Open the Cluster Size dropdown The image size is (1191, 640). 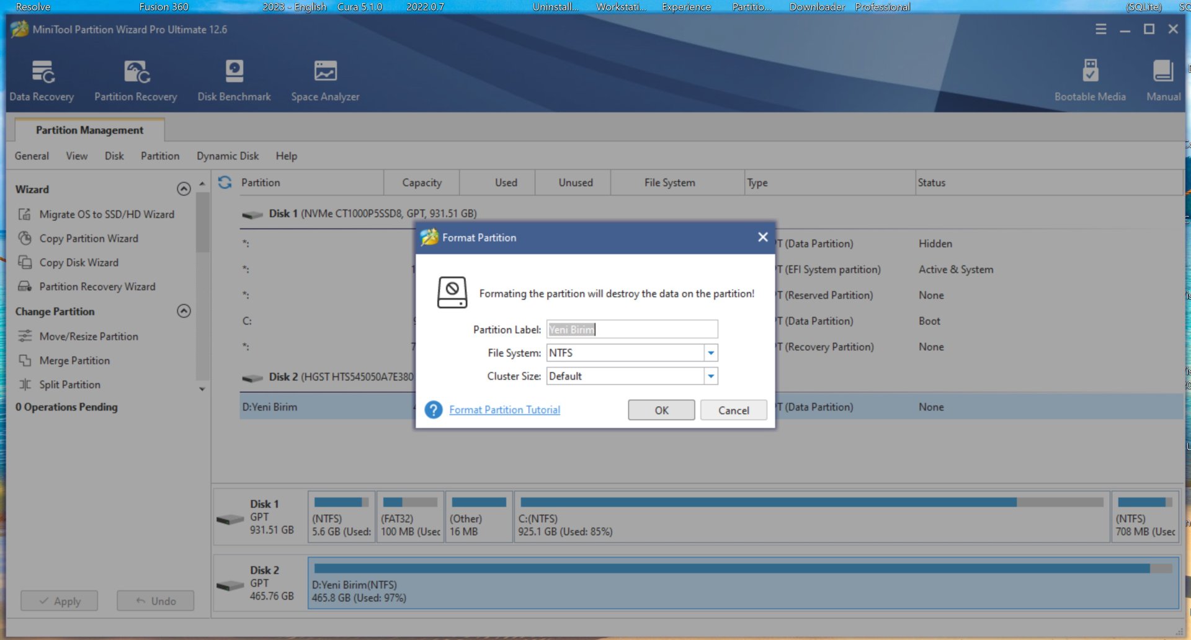711,376
